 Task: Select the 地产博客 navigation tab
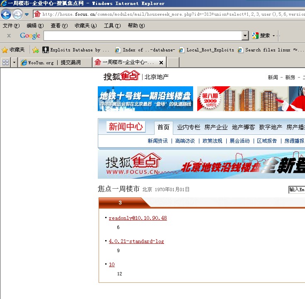[243, 127]
